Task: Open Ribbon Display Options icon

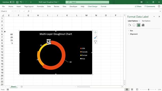Action: coord(141,2)
